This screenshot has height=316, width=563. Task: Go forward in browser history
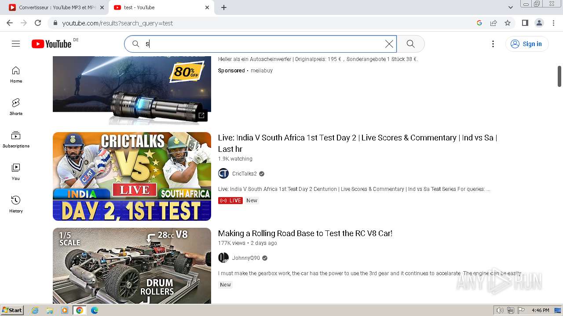coord(24,23)
